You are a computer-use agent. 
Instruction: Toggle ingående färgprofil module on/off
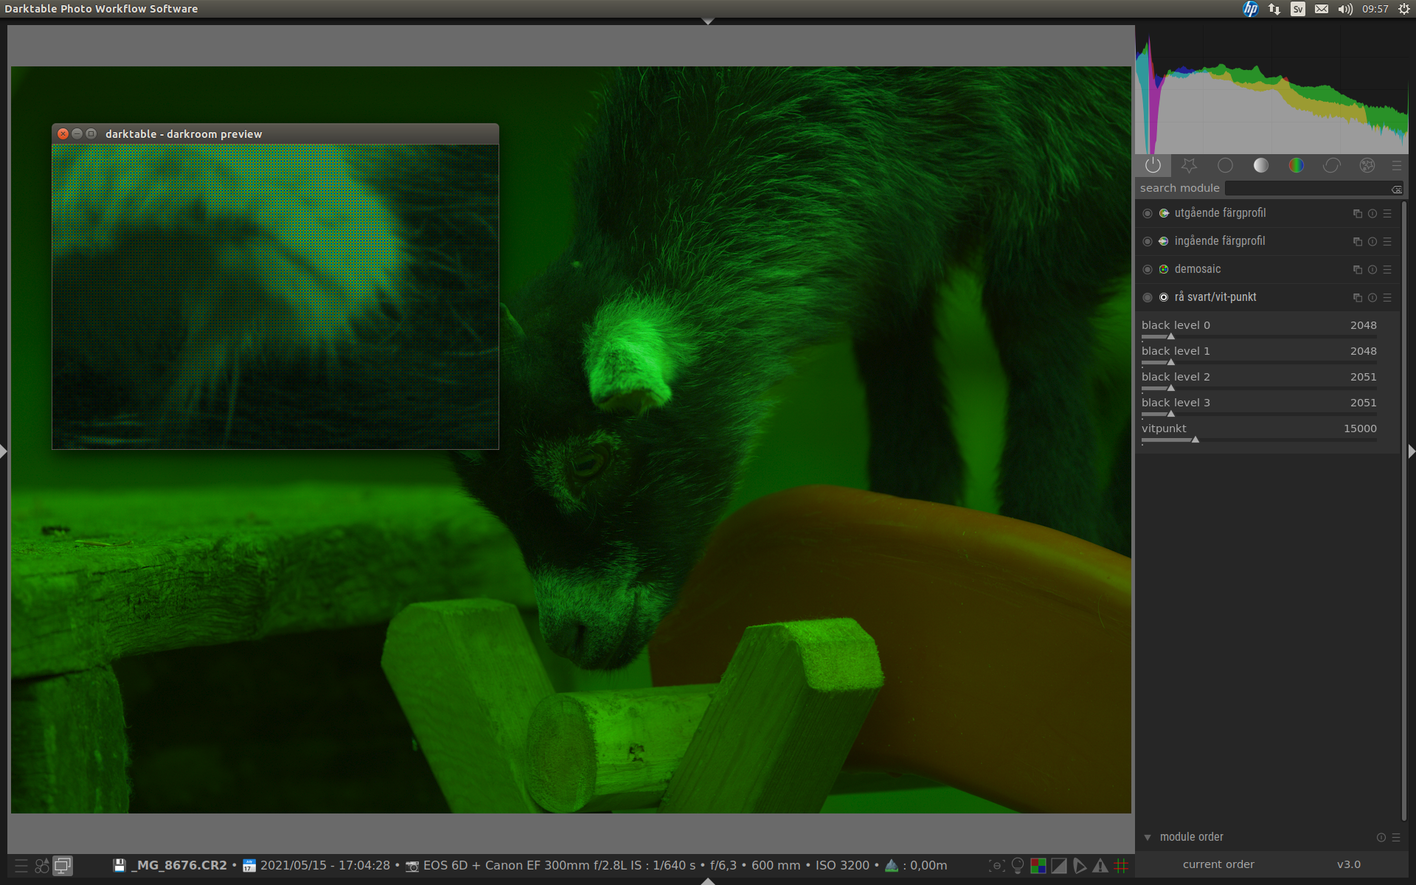click(1148, 241)
